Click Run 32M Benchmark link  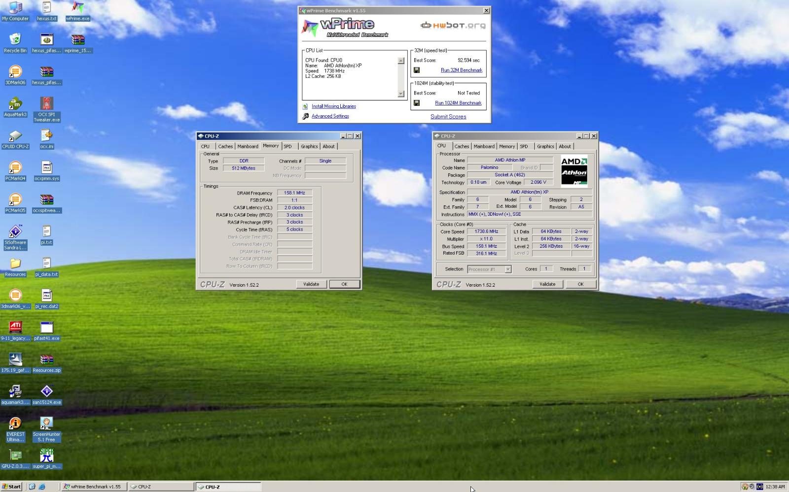(x=462, y=70)
